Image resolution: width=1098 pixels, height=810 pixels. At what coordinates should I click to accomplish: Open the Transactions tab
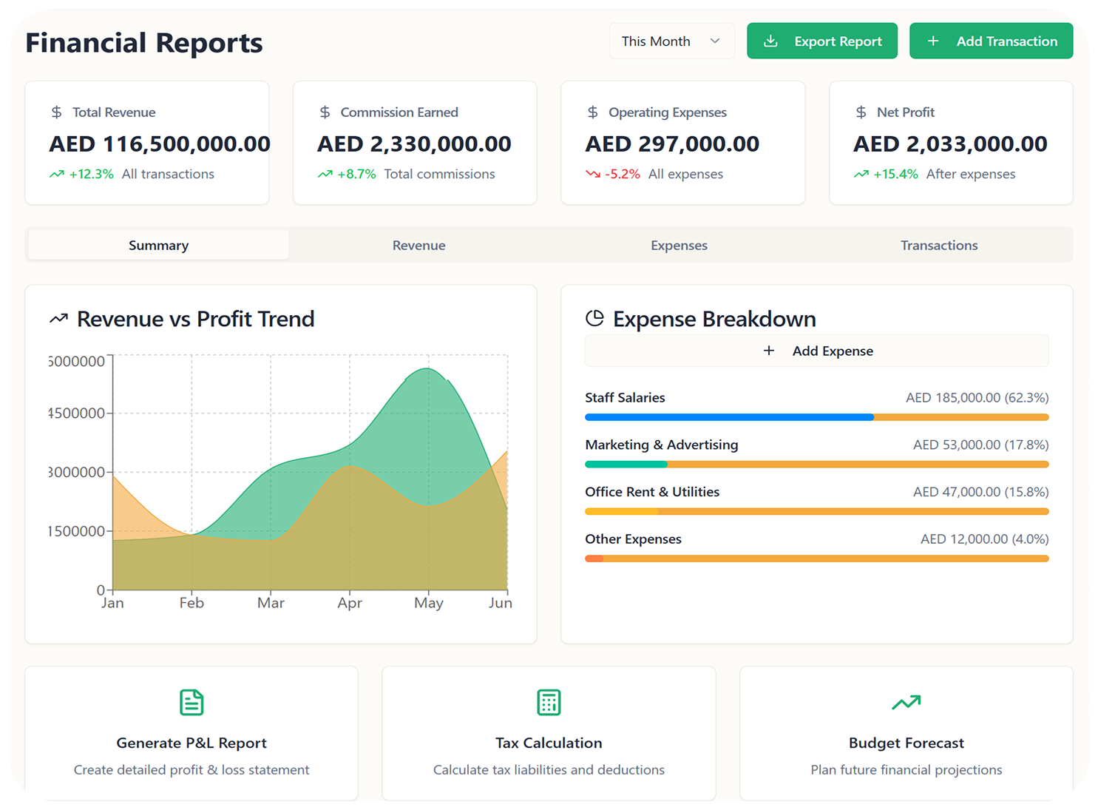[939, 245]
